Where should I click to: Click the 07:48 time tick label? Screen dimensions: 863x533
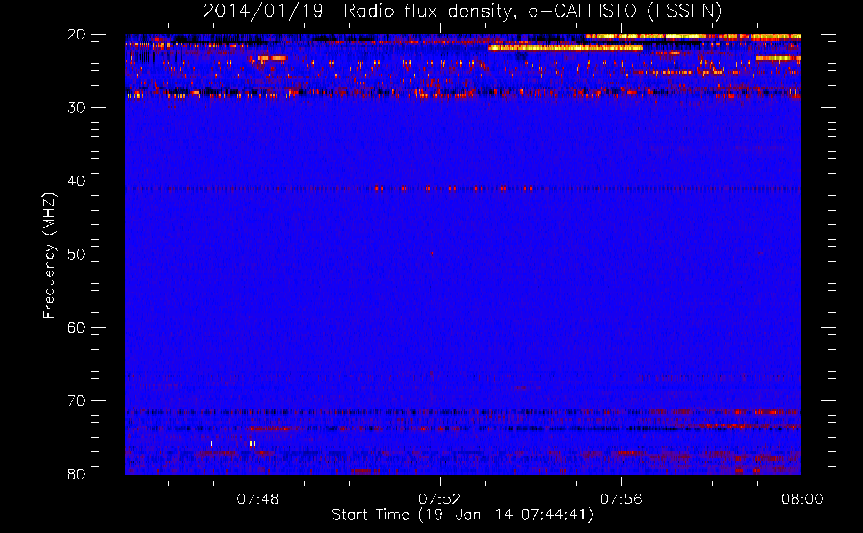click(258, 499)
